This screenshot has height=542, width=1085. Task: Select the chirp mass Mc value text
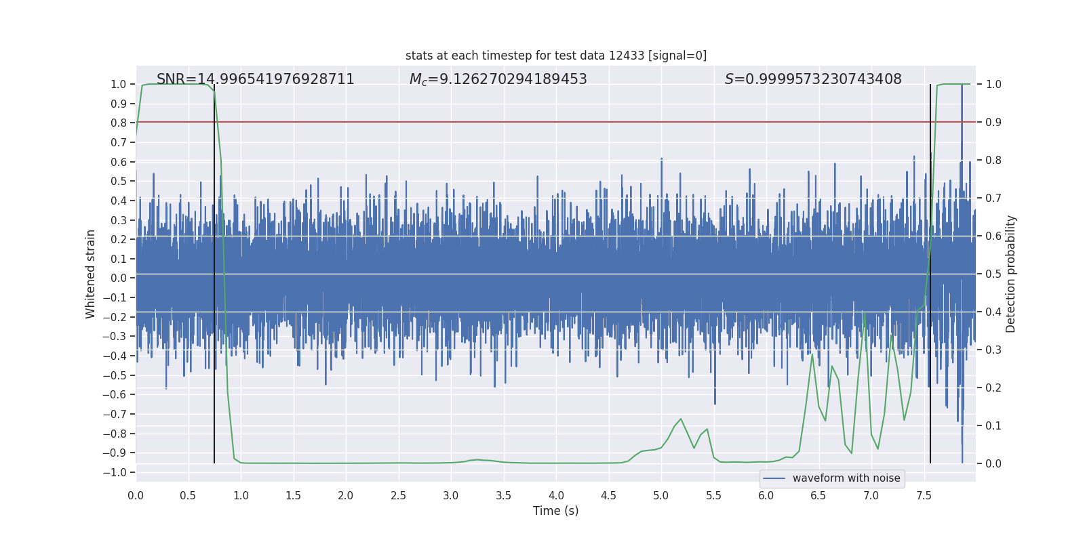(498, 79)
